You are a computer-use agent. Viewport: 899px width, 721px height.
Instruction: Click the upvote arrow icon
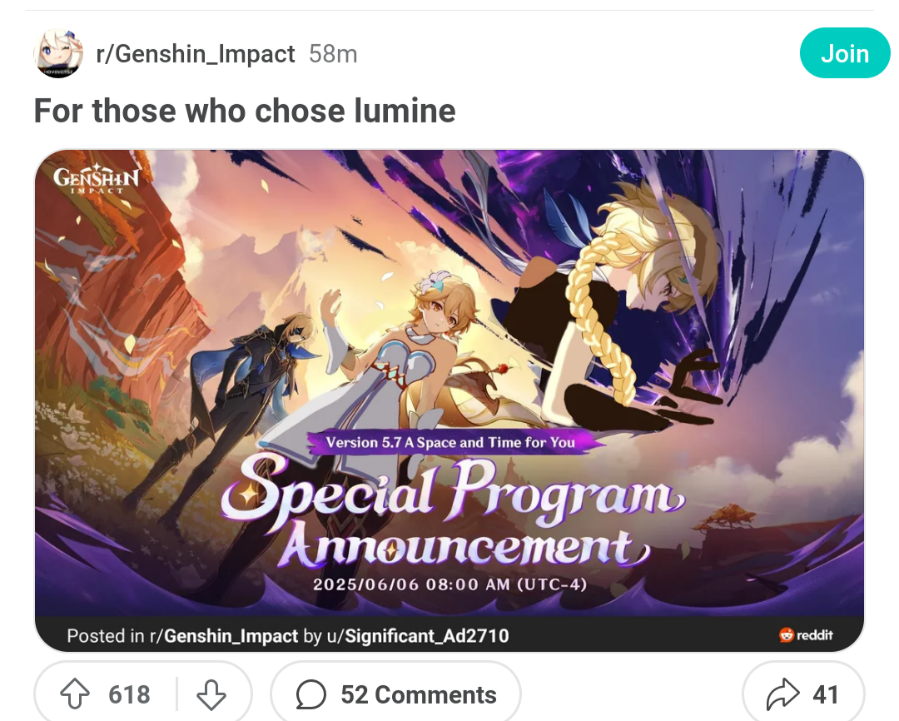(x=75, y=694)
